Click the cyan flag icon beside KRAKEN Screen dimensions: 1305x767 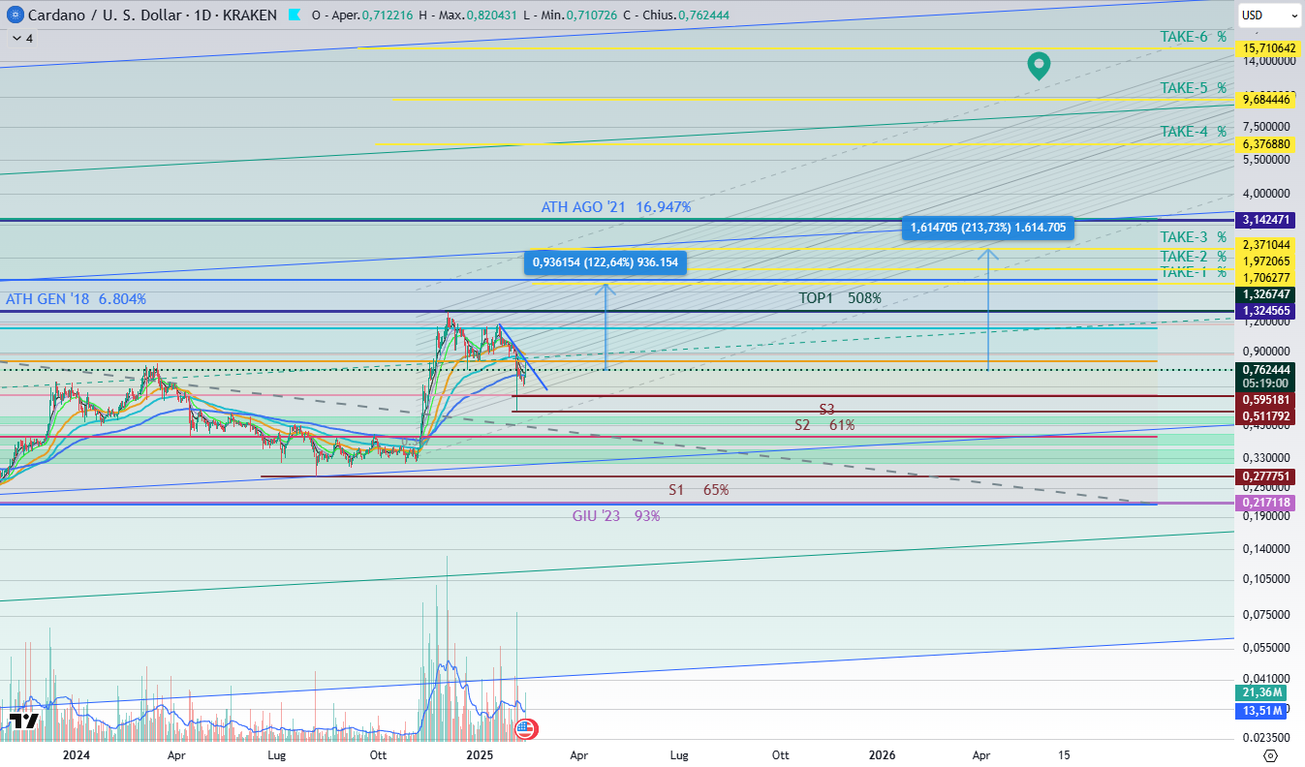point(296,15)
